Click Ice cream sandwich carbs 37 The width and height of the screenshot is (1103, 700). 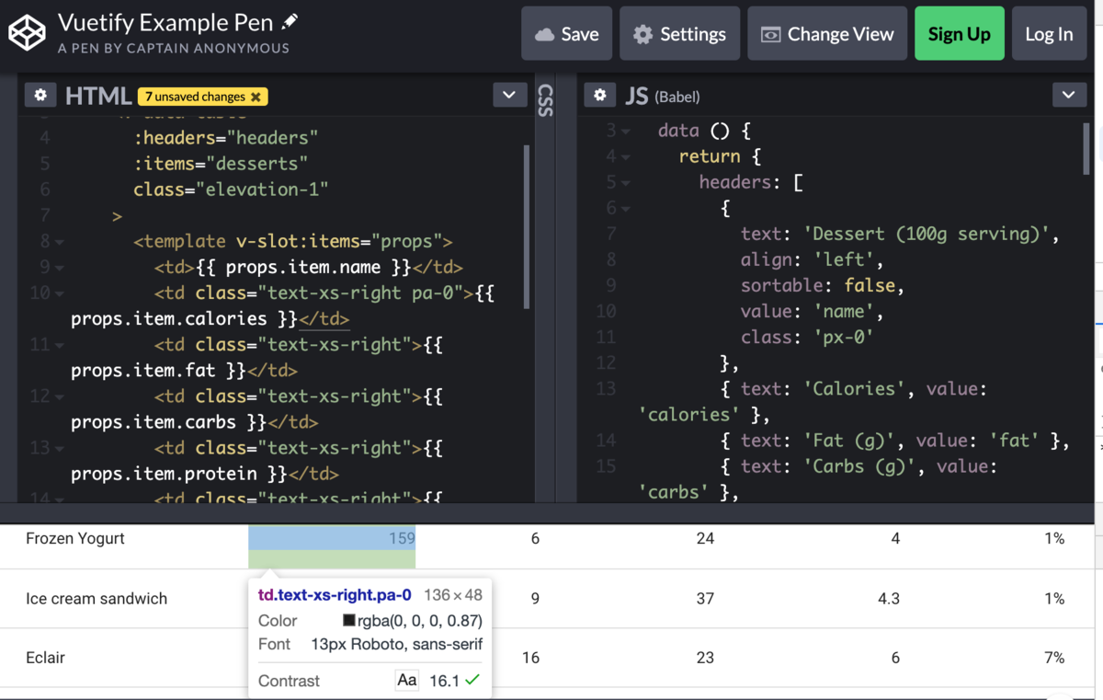(x=705, y=599)
